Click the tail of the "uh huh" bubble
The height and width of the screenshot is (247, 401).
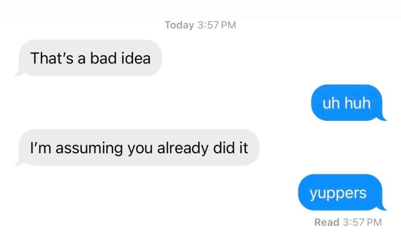(382, 117)
